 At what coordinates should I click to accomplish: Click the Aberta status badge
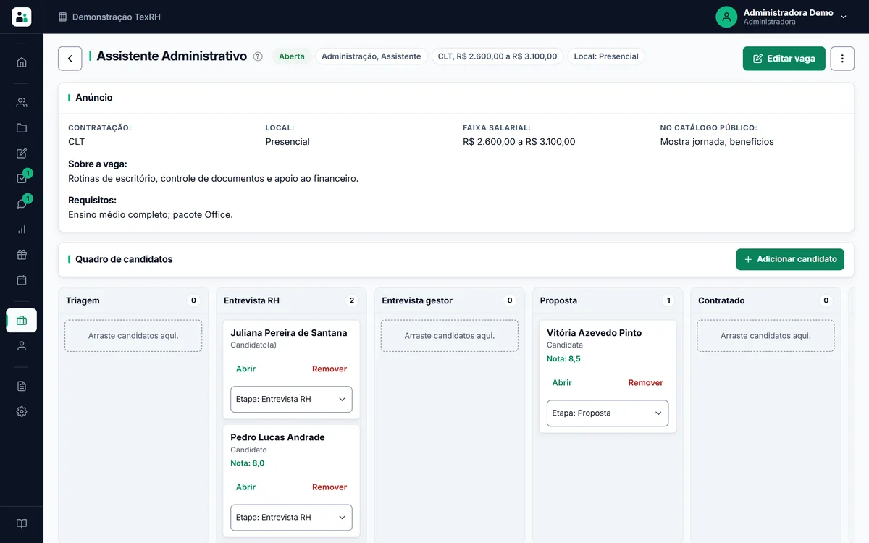pyautogui.click(x=292, y=56)
